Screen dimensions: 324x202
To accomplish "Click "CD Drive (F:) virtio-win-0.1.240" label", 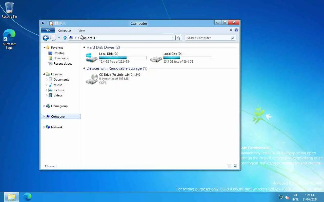I will click(x=119, y=75).
